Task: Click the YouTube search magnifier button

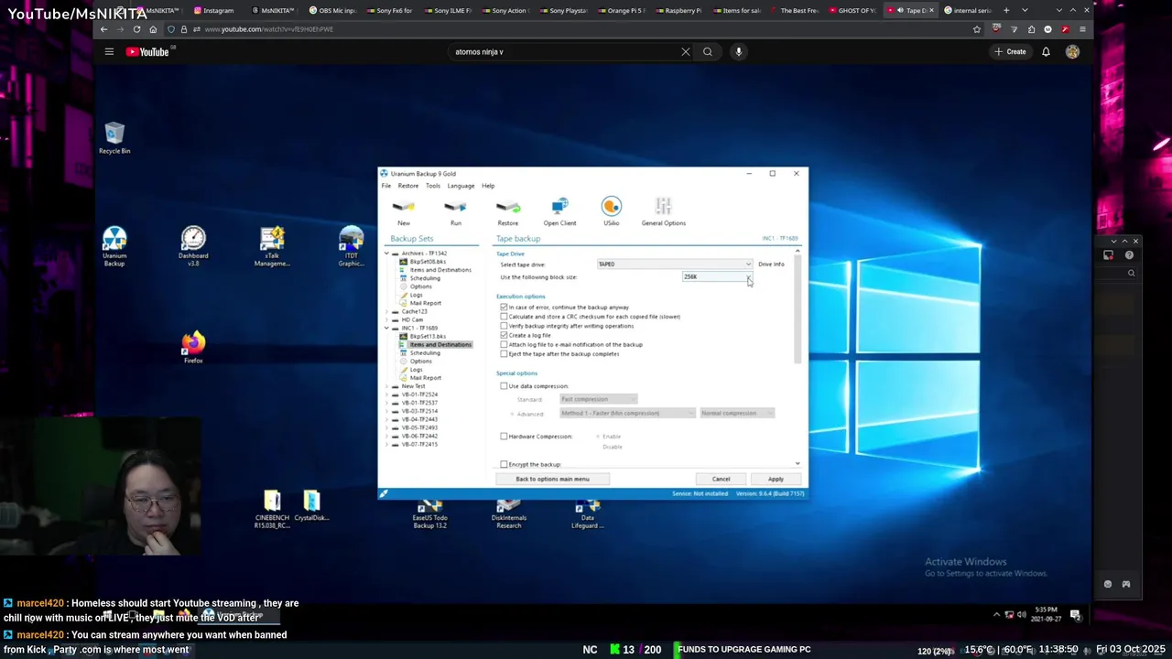Action: [707, 51]
